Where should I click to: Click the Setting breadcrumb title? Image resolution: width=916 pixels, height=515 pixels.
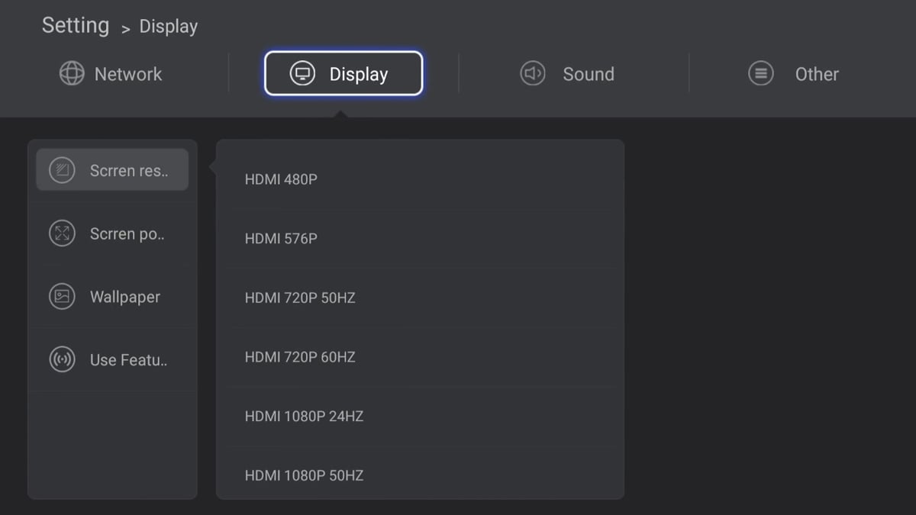[76, 25]
